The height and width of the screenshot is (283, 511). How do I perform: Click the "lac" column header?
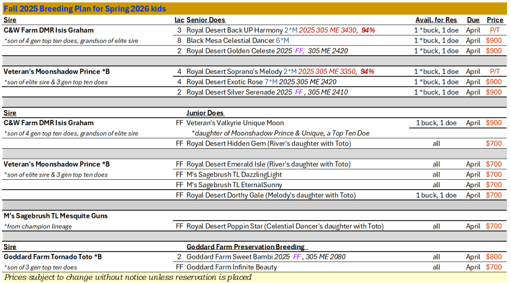point(179,20)
